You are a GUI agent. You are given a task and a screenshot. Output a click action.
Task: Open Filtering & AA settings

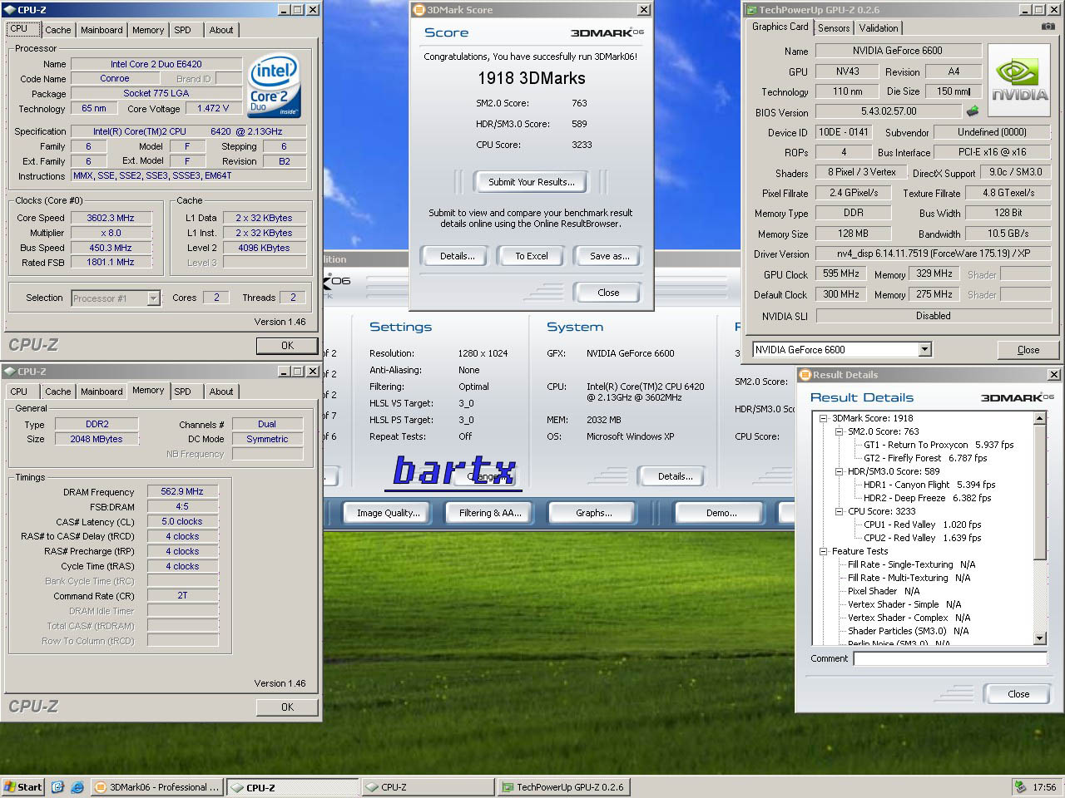pos(490,513)
